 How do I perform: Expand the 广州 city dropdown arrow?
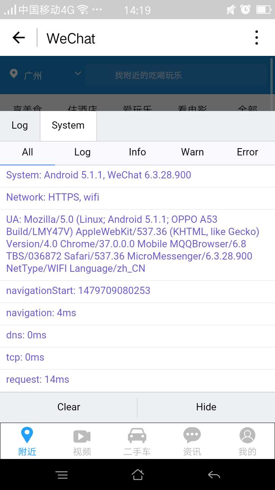click(x=78, y=73)
